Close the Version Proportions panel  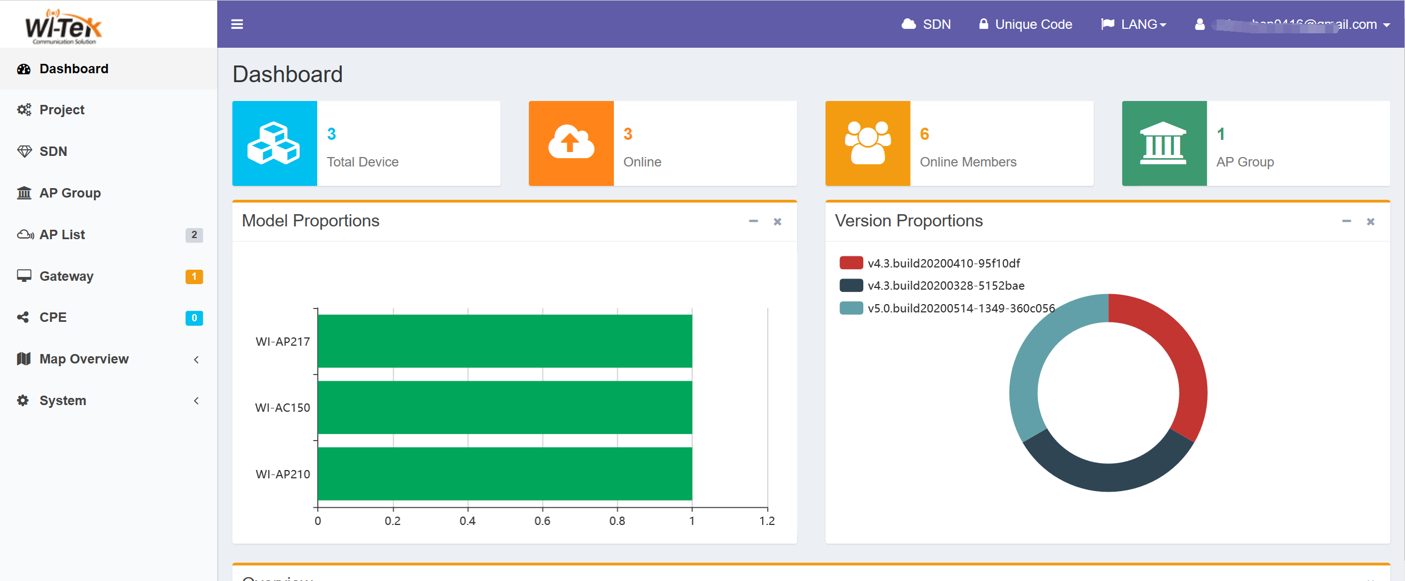(x=1371, y=221)
